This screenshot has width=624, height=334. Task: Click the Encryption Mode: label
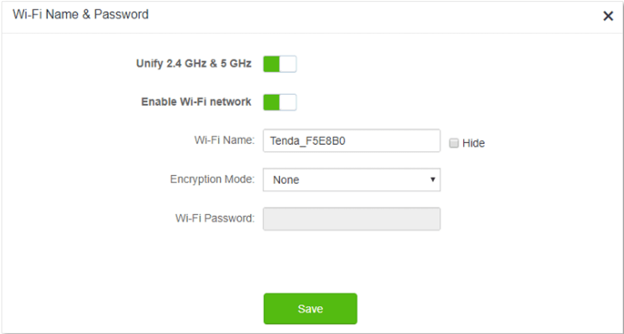(x=212, y=179)
